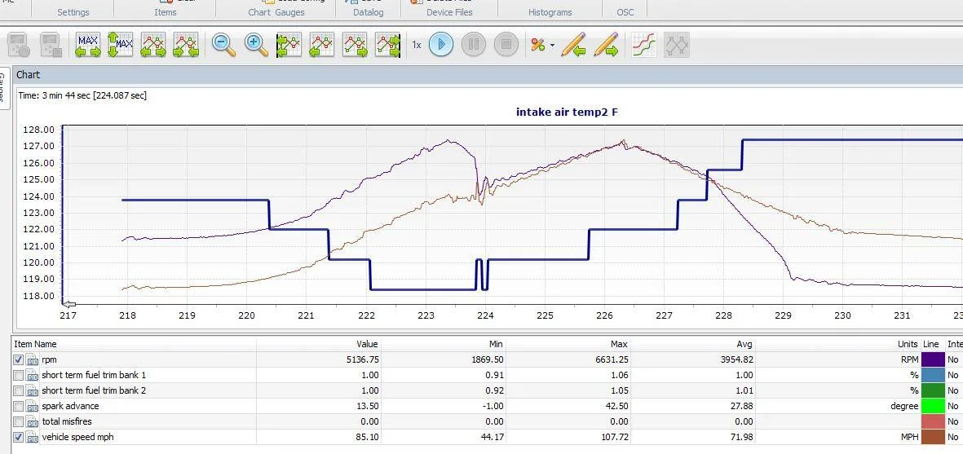Click the grayed stop-logging device icon
This screenshot has height=454, width=963.
click(51, 45)
